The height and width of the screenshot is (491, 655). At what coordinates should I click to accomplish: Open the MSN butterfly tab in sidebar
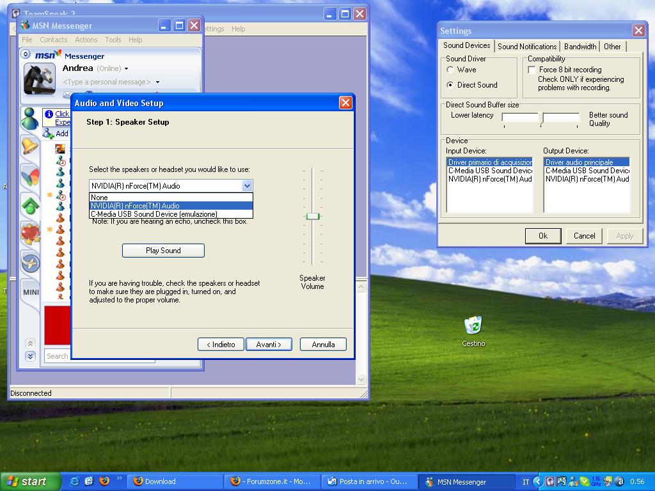coord(30,176)
